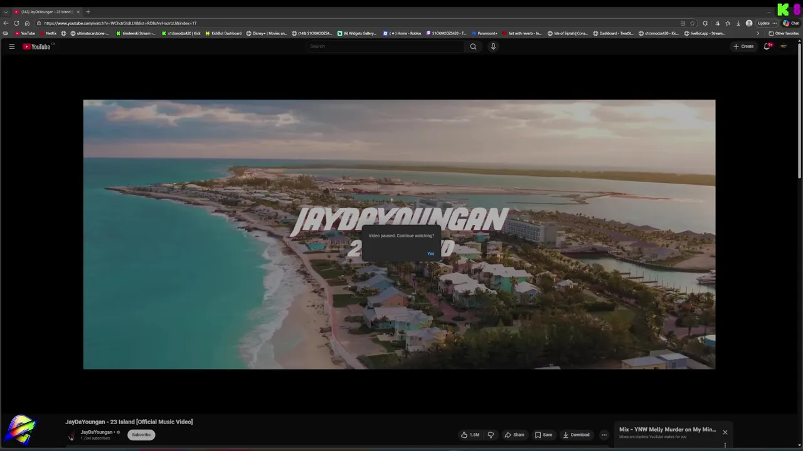Expand the tab search dropdown arrow

click(6, 12)
